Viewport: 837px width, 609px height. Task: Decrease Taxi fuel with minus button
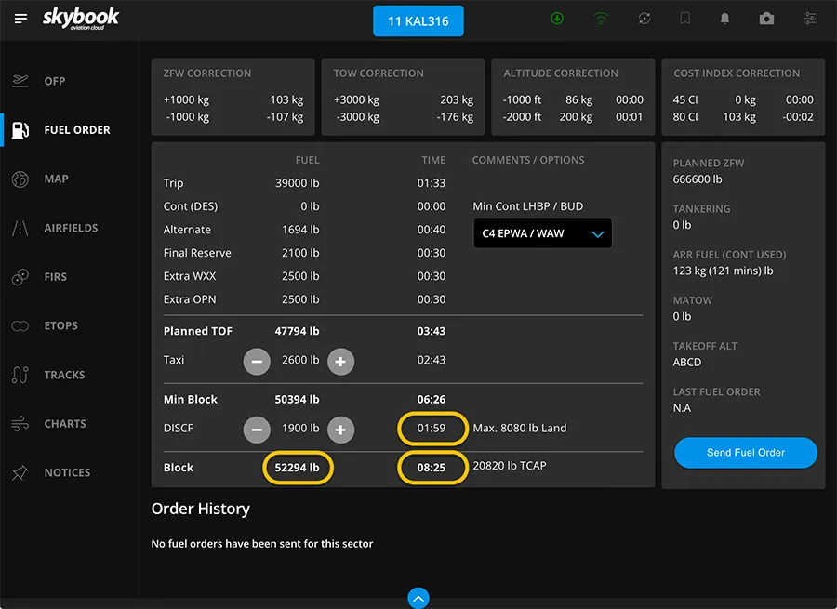click(257, 361)
